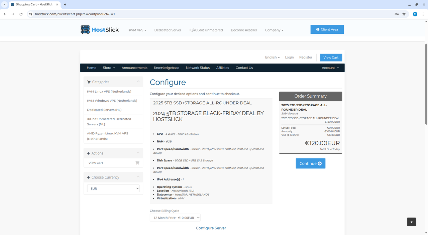Open Announcements in navbar
Viewport: 428px width, 235px height.
[x=134, y=68]
